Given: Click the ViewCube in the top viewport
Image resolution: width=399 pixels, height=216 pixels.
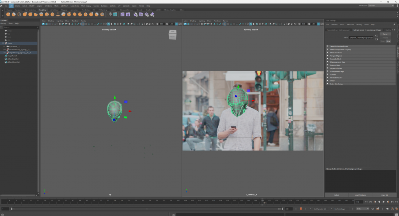Looking at the screenshot, I should tap(172, 35).
